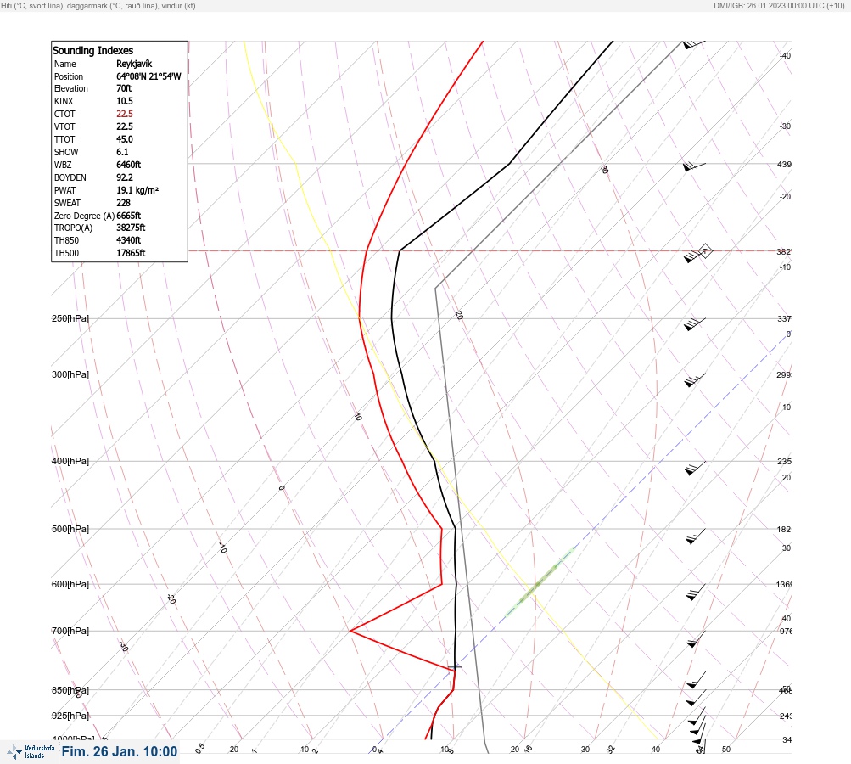Click the TTOT value '45.0'

[x=124, y=139]
